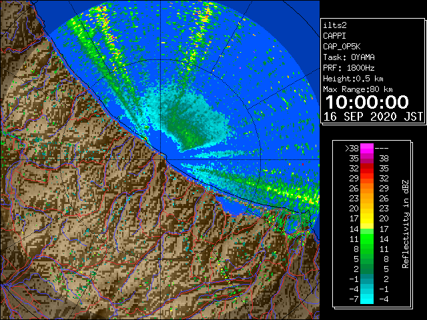Click the magenta >38 color swatch
Screen dimensions: 427x320
coord(367,149)
